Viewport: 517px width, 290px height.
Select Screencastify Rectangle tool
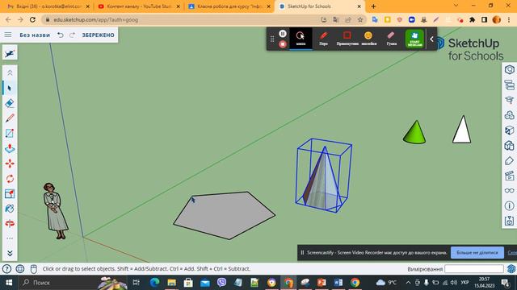point(347,39)
